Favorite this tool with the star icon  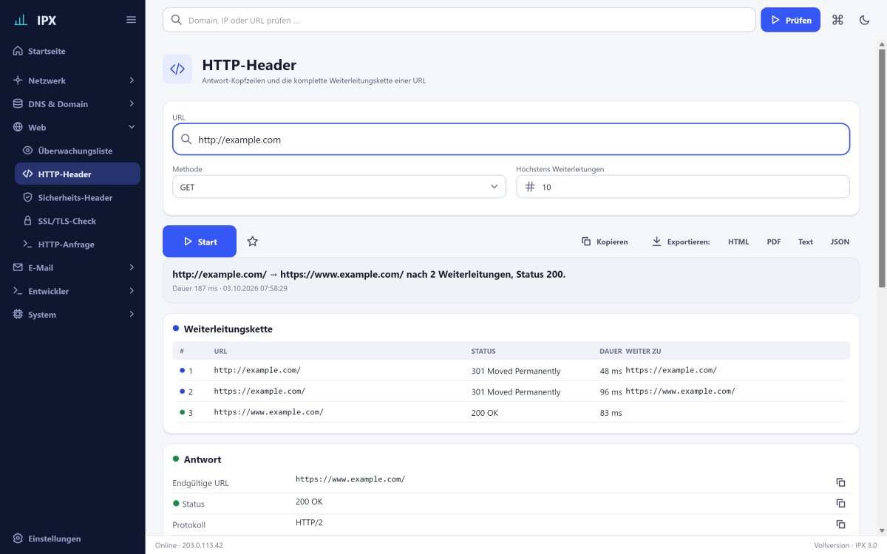point(253,242)
